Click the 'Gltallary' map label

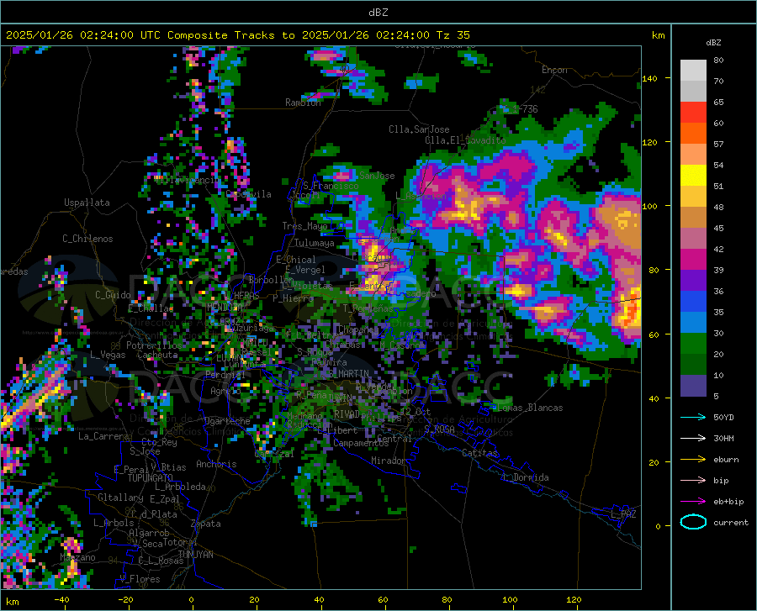tap(120, 498)
